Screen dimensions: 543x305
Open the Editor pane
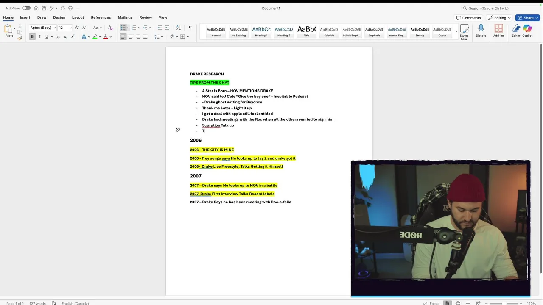tap(516, 31)
